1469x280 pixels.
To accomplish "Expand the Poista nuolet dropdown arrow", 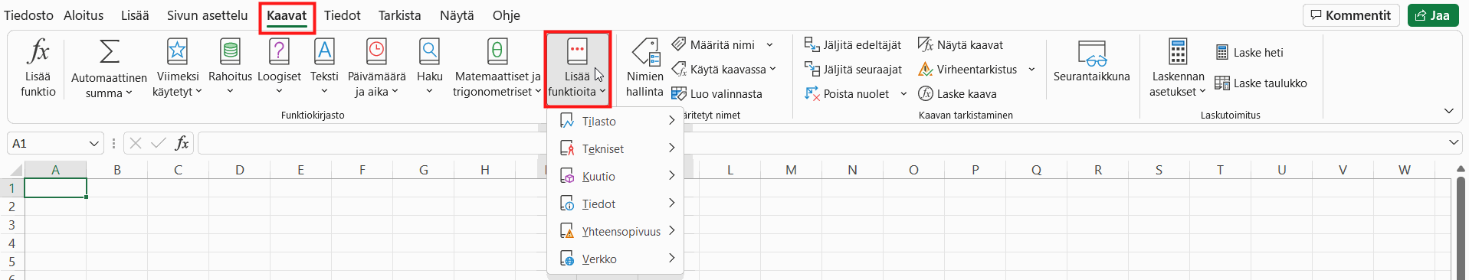I will point(903,93).
